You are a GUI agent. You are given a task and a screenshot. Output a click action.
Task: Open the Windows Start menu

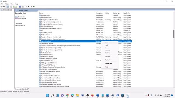[x=47, y=95]
